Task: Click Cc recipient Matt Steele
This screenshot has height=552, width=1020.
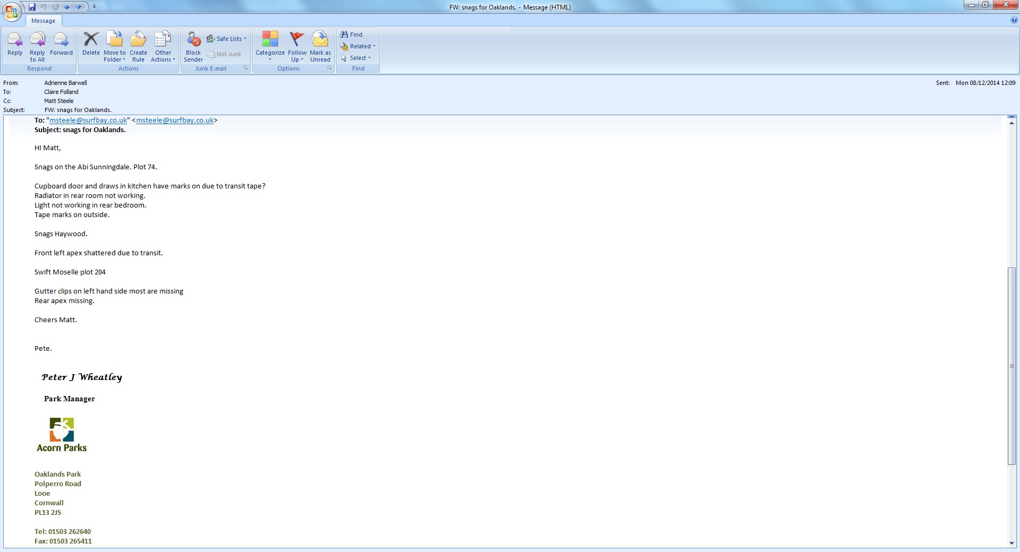Action: pos(59,101)
